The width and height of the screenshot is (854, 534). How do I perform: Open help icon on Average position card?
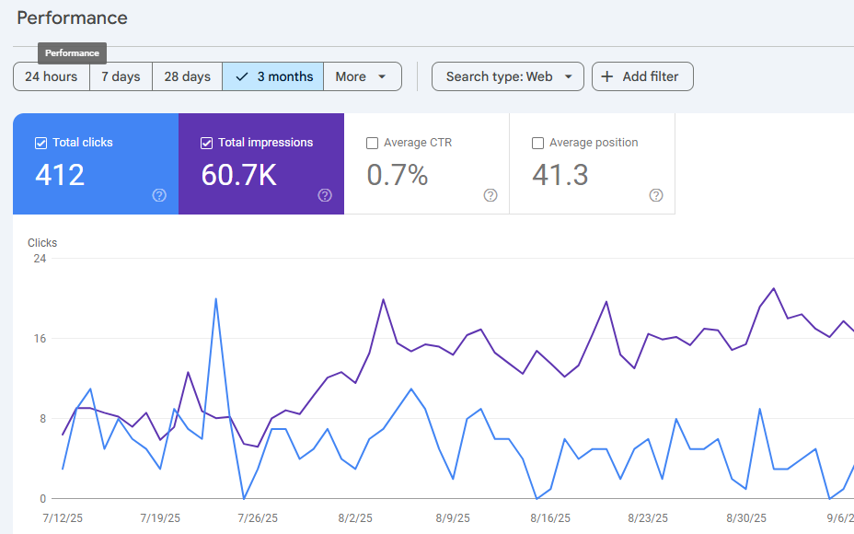656,195
